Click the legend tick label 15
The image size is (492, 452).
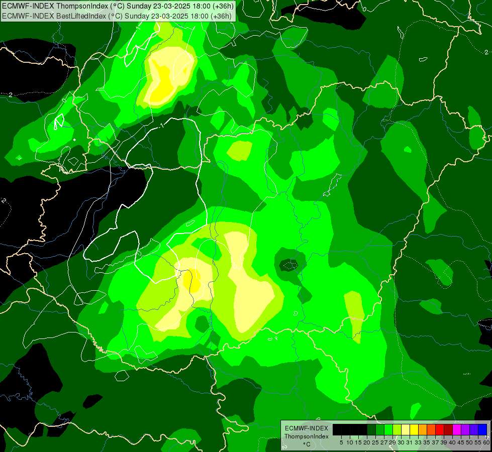[x=359, y=442]
